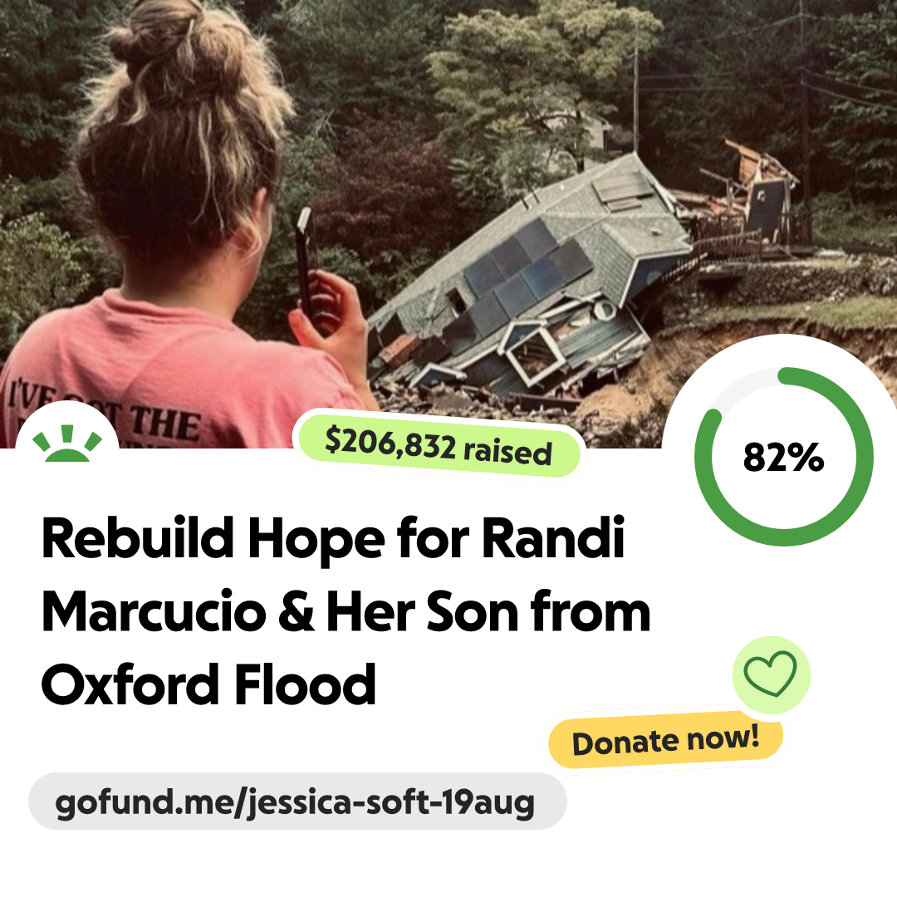This screenshot has height=897, width=897.
Task: Click the green GoFundMe sunburst logo
Action: [67, 444]
